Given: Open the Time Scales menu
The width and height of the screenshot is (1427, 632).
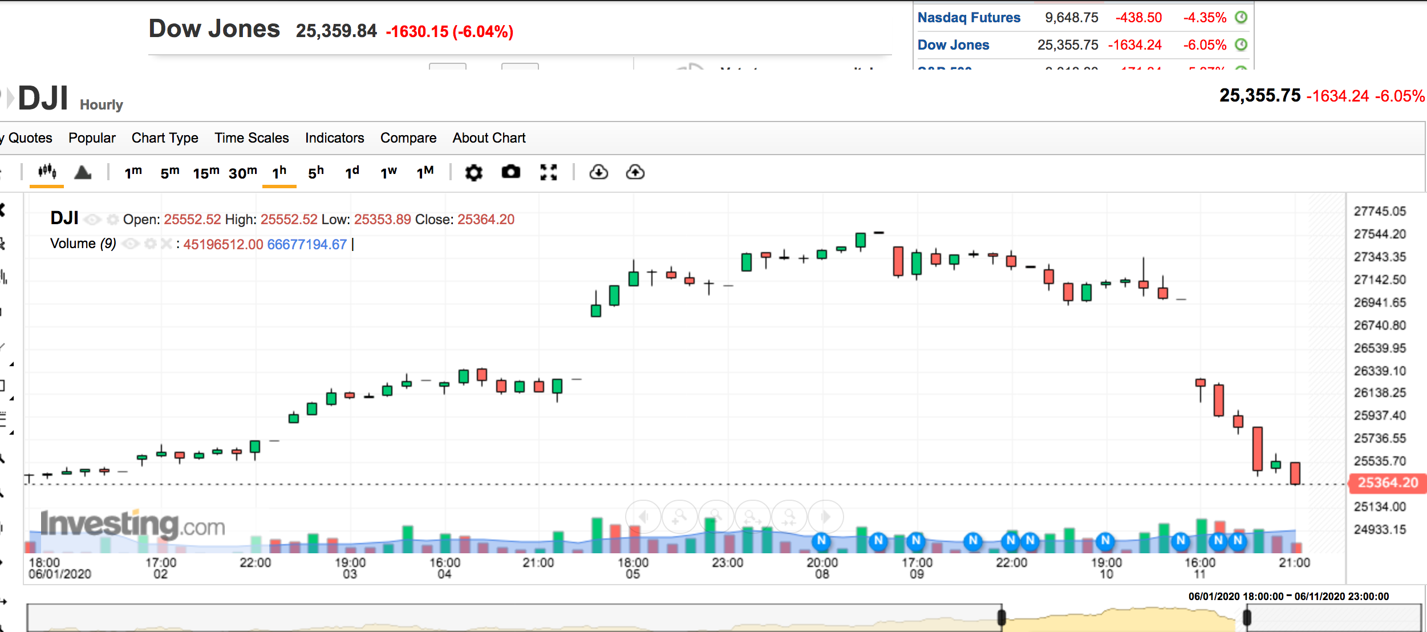Looking at the screenshot, I should 252,138.
